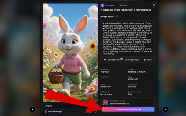Click the rabbit image preview
The height and width of the screenshot is (116, 186).
click(70, 53)
